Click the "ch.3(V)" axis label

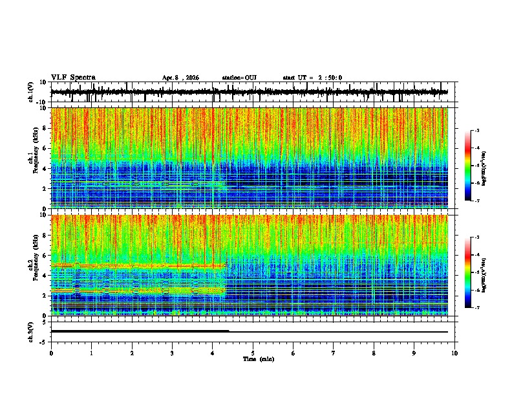[x=31, y=332]
